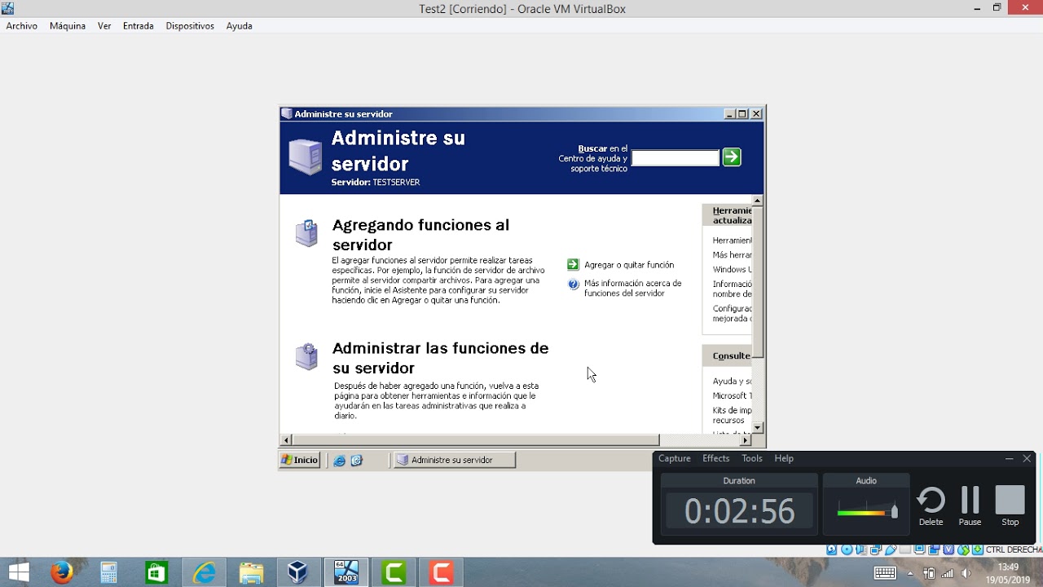This screenshot has height=587, width=1043.
Task: Click the VirtualBox optical disc status icon
Action: [846, 549]
